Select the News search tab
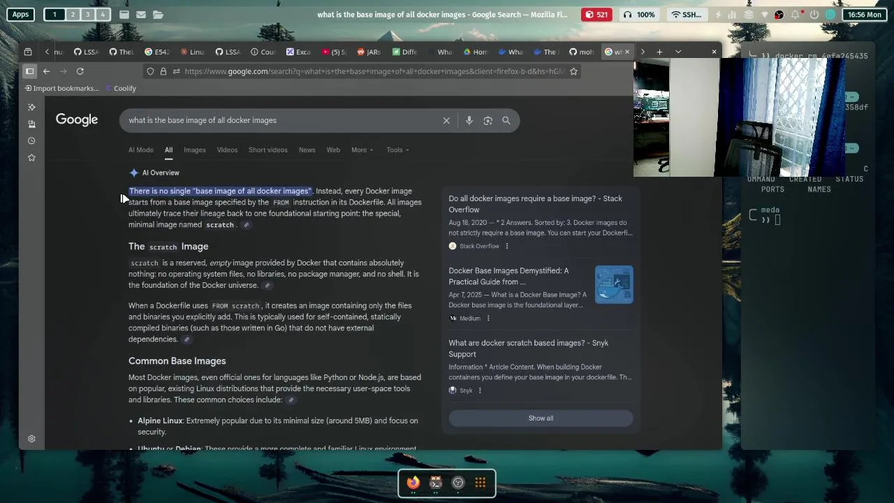Image resolution: width=894 pixels, height=503 pixels. (307, 150)
